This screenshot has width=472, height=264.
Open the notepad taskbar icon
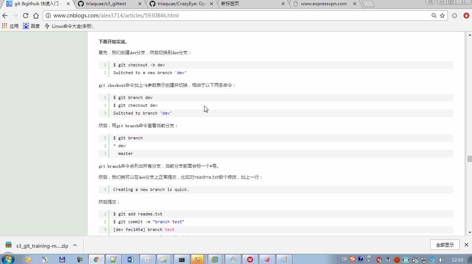[113, 260]
